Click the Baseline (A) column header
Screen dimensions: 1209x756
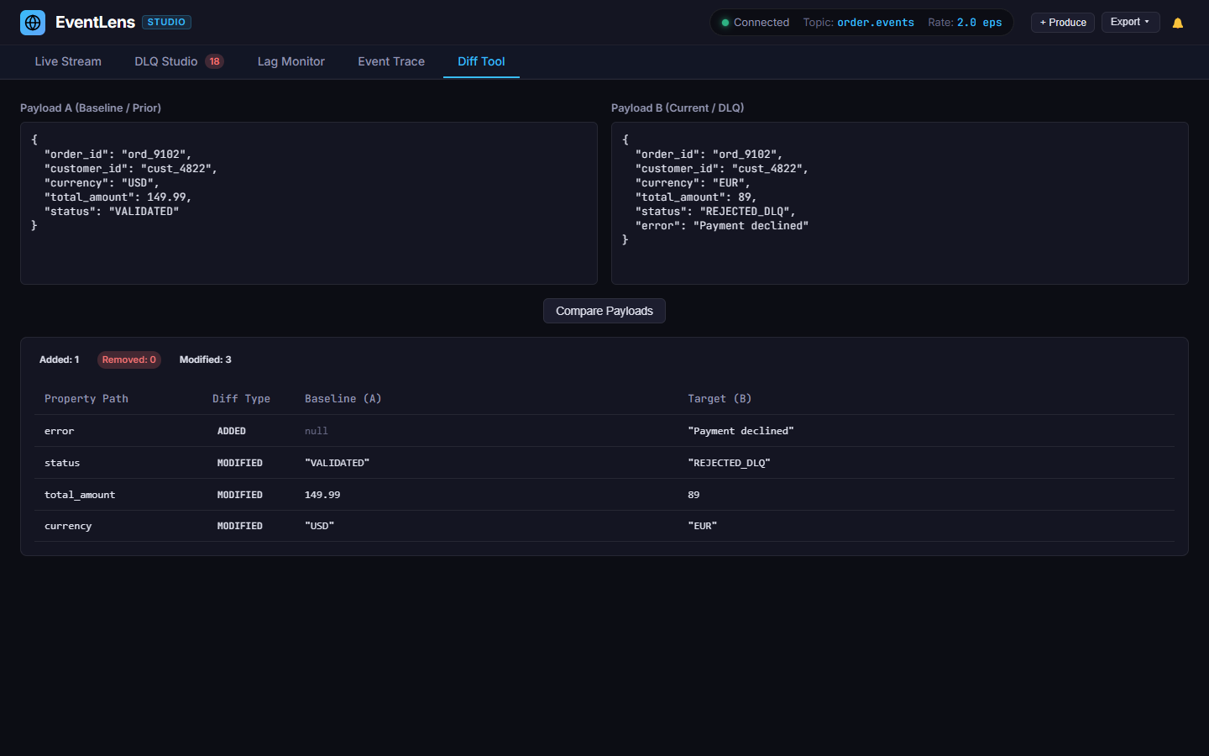[x=343, y=399]
